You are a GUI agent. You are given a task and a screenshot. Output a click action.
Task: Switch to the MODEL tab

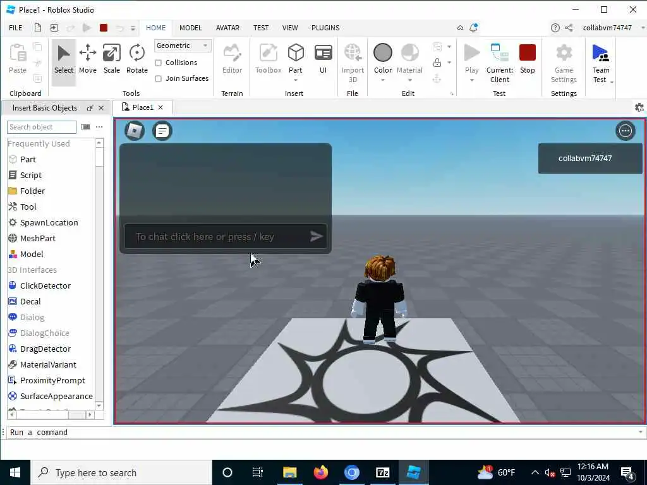(191, 28)
